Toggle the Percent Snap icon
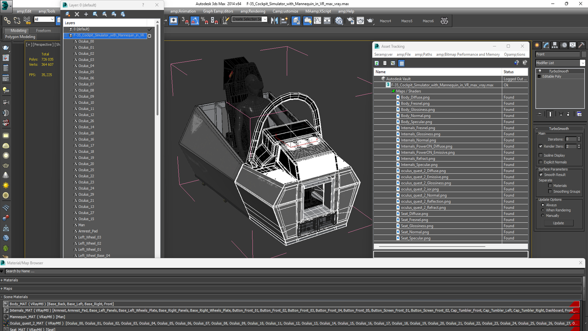Screen dimensions: 588x331 205,21
